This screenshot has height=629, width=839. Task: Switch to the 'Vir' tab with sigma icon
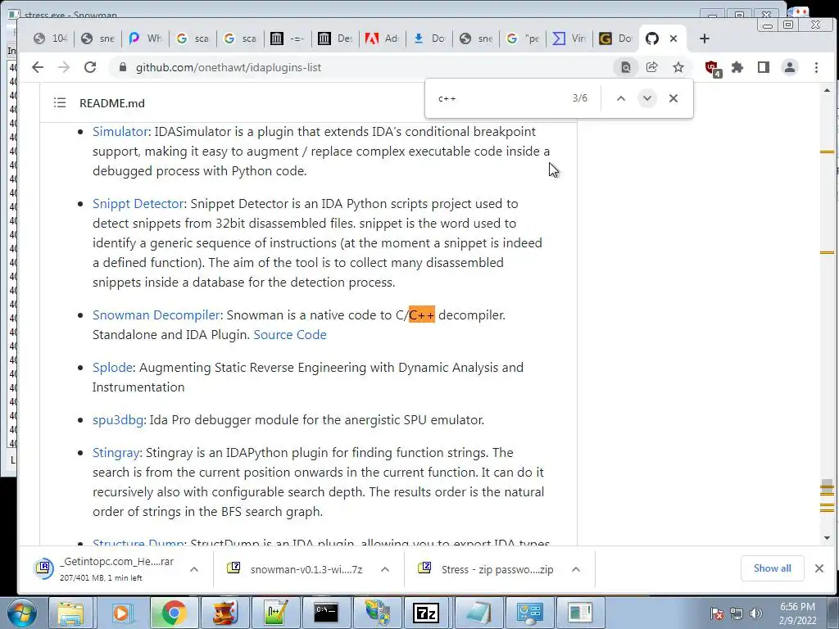[569, 38]
